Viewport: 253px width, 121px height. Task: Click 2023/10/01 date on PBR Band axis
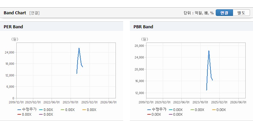[x=200, y=102]
